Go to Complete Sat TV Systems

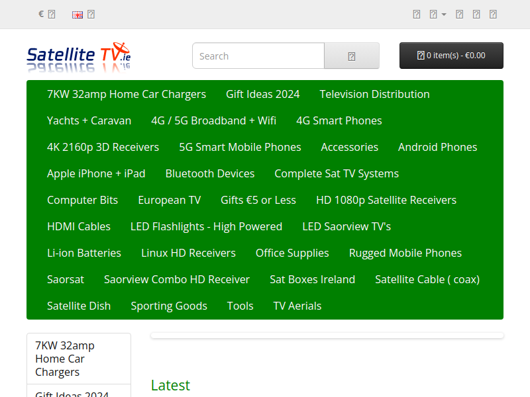[337, 173]
